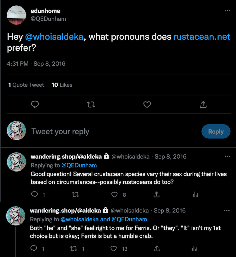Like the 'Good question!' reply with 8 likes
Image resolution: width=236 pixels, height=257 pixels.
click(x=114, y=195)
